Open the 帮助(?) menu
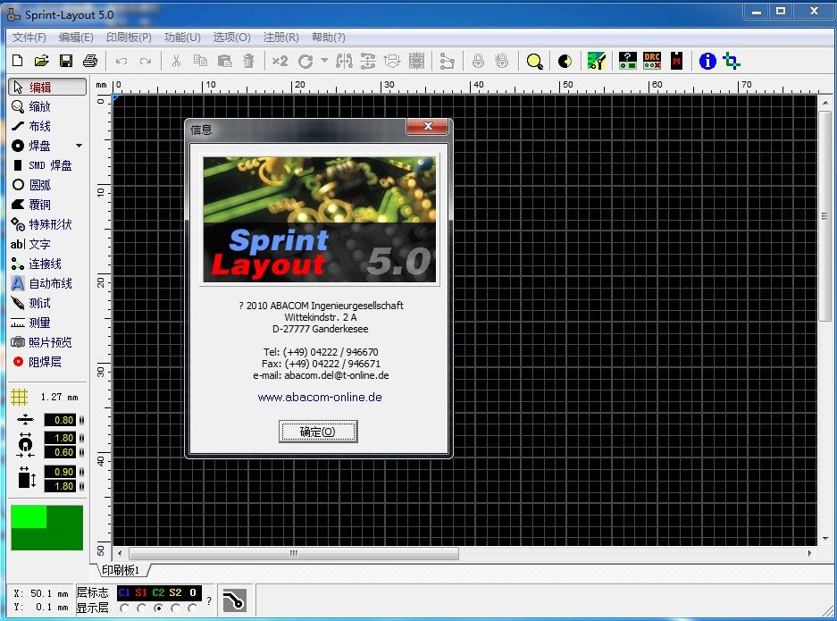837x621 pixels. click(329, 38)
